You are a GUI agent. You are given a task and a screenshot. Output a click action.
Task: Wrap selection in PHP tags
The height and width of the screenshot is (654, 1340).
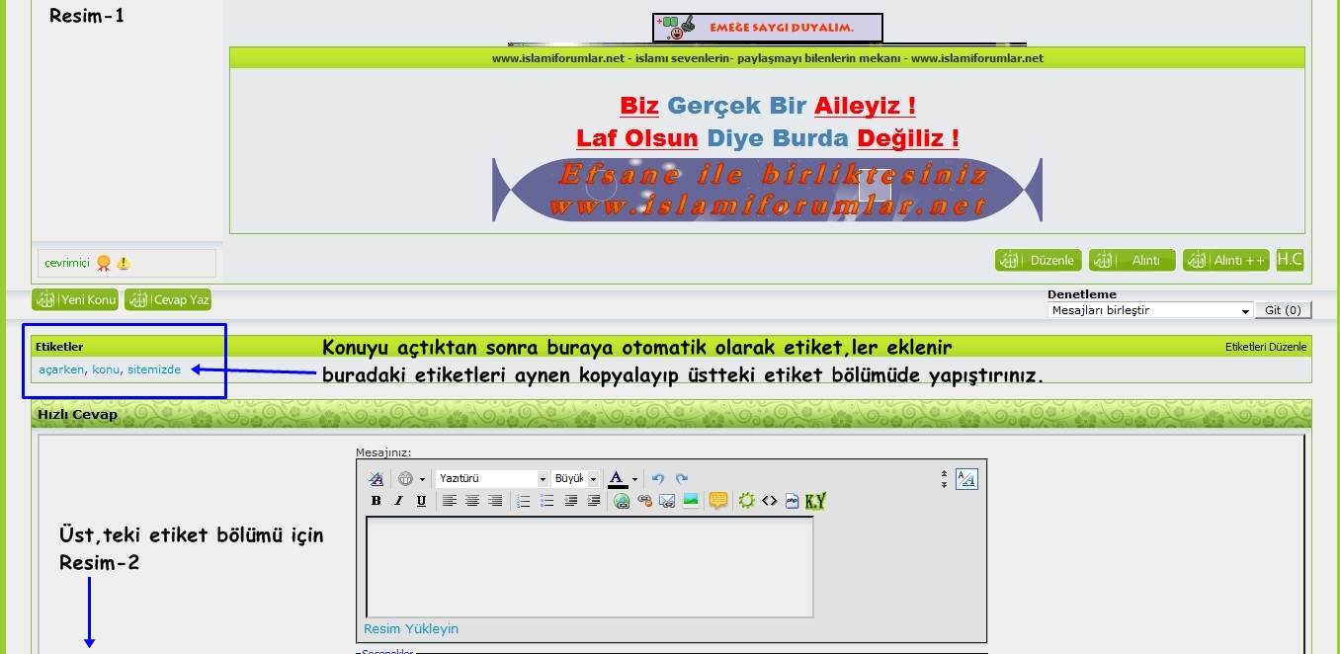tap(792, 501)
